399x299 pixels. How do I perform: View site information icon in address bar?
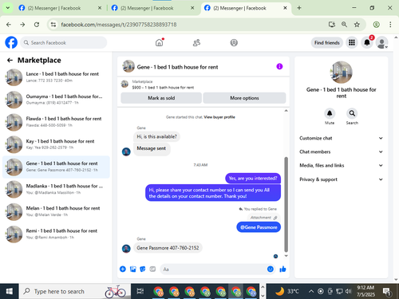click(x=53, y=25)
